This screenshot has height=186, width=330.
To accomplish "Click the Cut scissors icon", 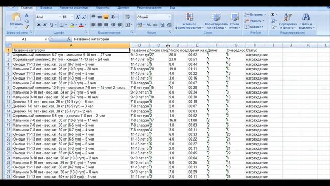I will point(26,15).
